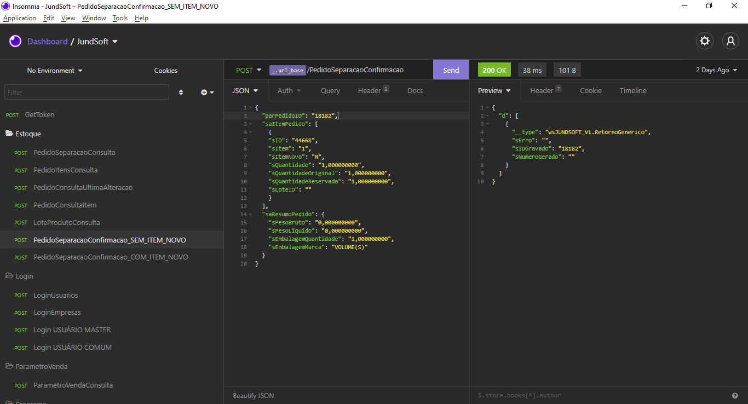Collapse line 14 saResumoPedido fold arrow
Viewport: 748px width, 404px height.
[x=250, y=215]
